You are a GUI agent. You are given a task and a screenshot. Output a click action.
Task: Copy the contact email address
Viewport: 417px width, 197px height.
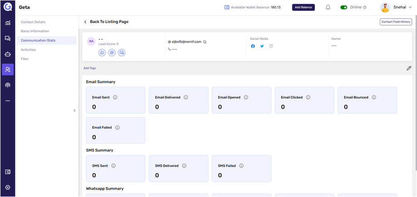(205, 42)
